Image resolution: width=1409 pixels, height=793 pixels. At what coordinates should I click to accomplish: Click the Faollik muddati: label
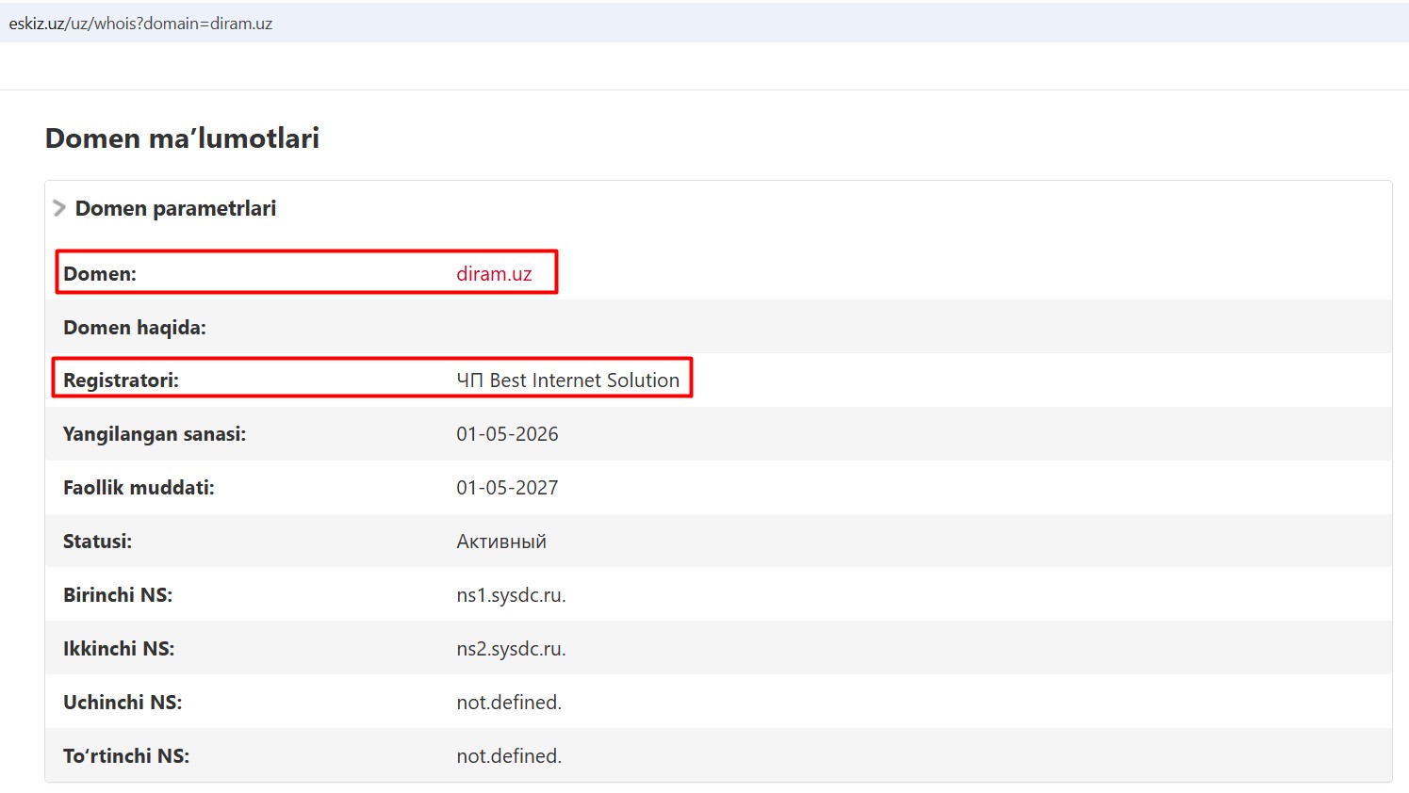(x=139, y=488)
